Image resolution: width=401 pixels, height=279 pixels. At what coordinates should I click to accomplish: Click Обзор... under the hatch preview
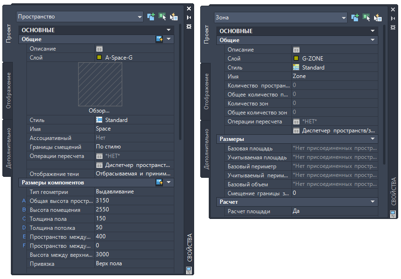99,111
